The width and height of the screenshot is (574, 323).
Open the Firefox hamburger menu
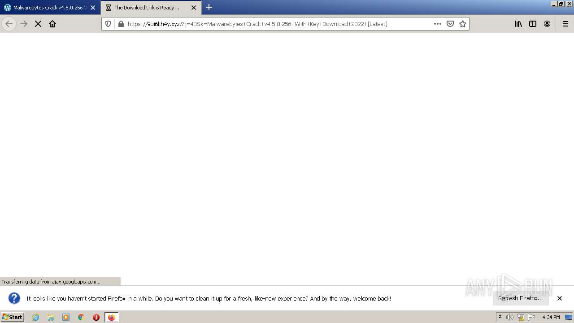[565, 24]
